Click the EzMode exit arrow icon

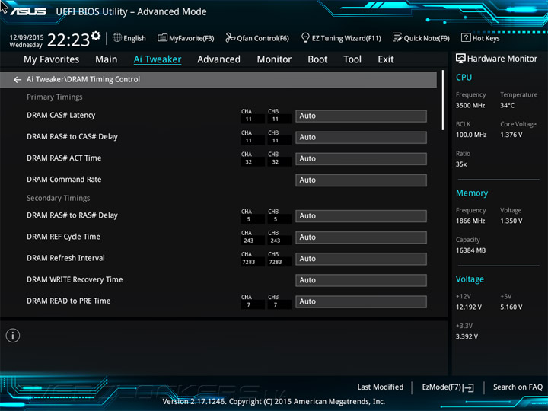pyautogui.click(x=469, y=387)
